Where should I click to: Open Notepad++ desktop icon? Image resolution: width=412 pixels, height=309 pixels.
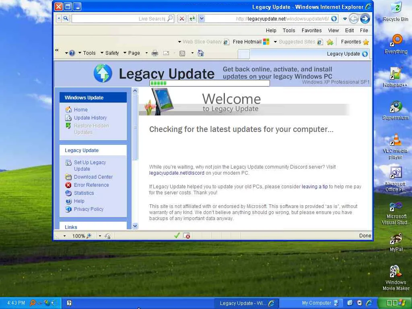[x=395, y=78]
